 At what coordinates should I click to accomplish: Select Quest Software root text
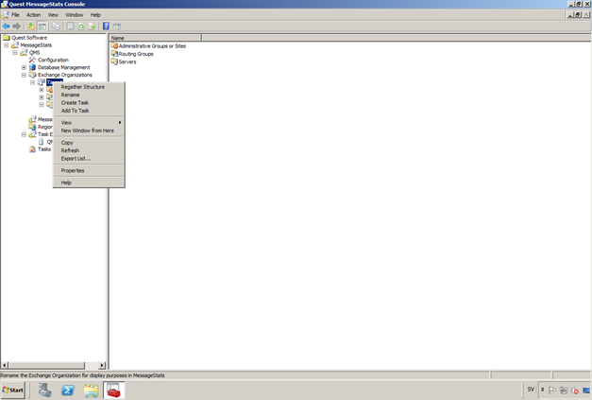pos(29,38)
